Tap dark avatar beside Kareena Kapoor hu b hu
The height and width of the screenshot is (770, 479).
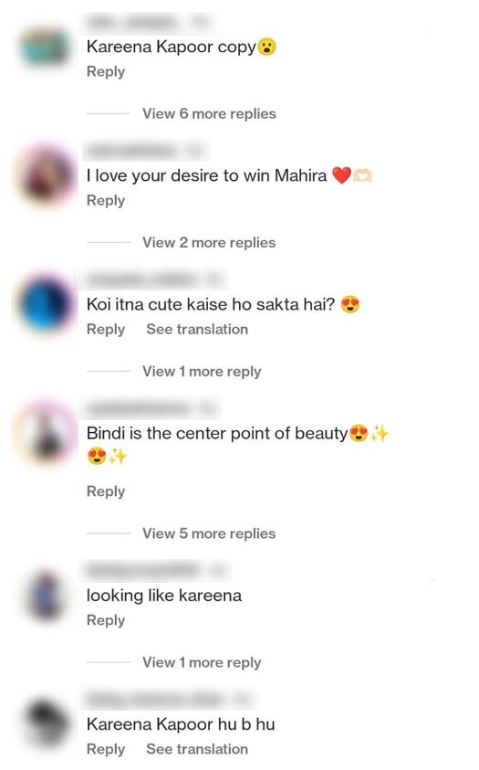(46, 723)
